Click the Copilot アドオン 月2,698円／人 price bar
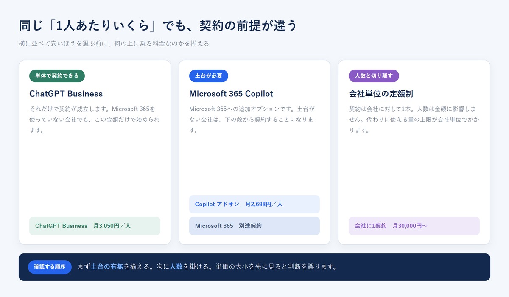Screen dimensions: 509x297 pyautogui.click(x=255, y=204)
